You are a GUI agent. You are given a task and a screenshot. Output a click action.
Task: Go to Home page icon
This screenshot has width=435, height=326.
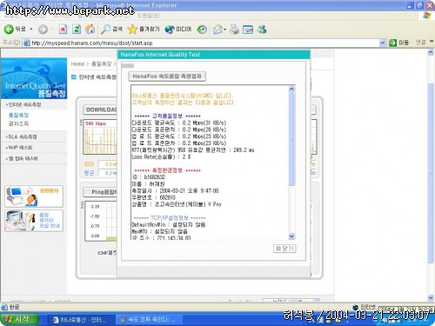pyautogui.click(x=90, y=29)
